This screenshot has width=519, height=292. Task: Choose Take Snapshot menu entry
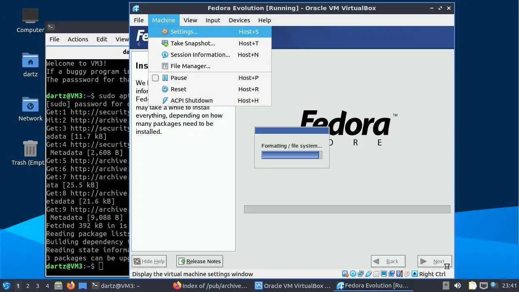(210, 43)
